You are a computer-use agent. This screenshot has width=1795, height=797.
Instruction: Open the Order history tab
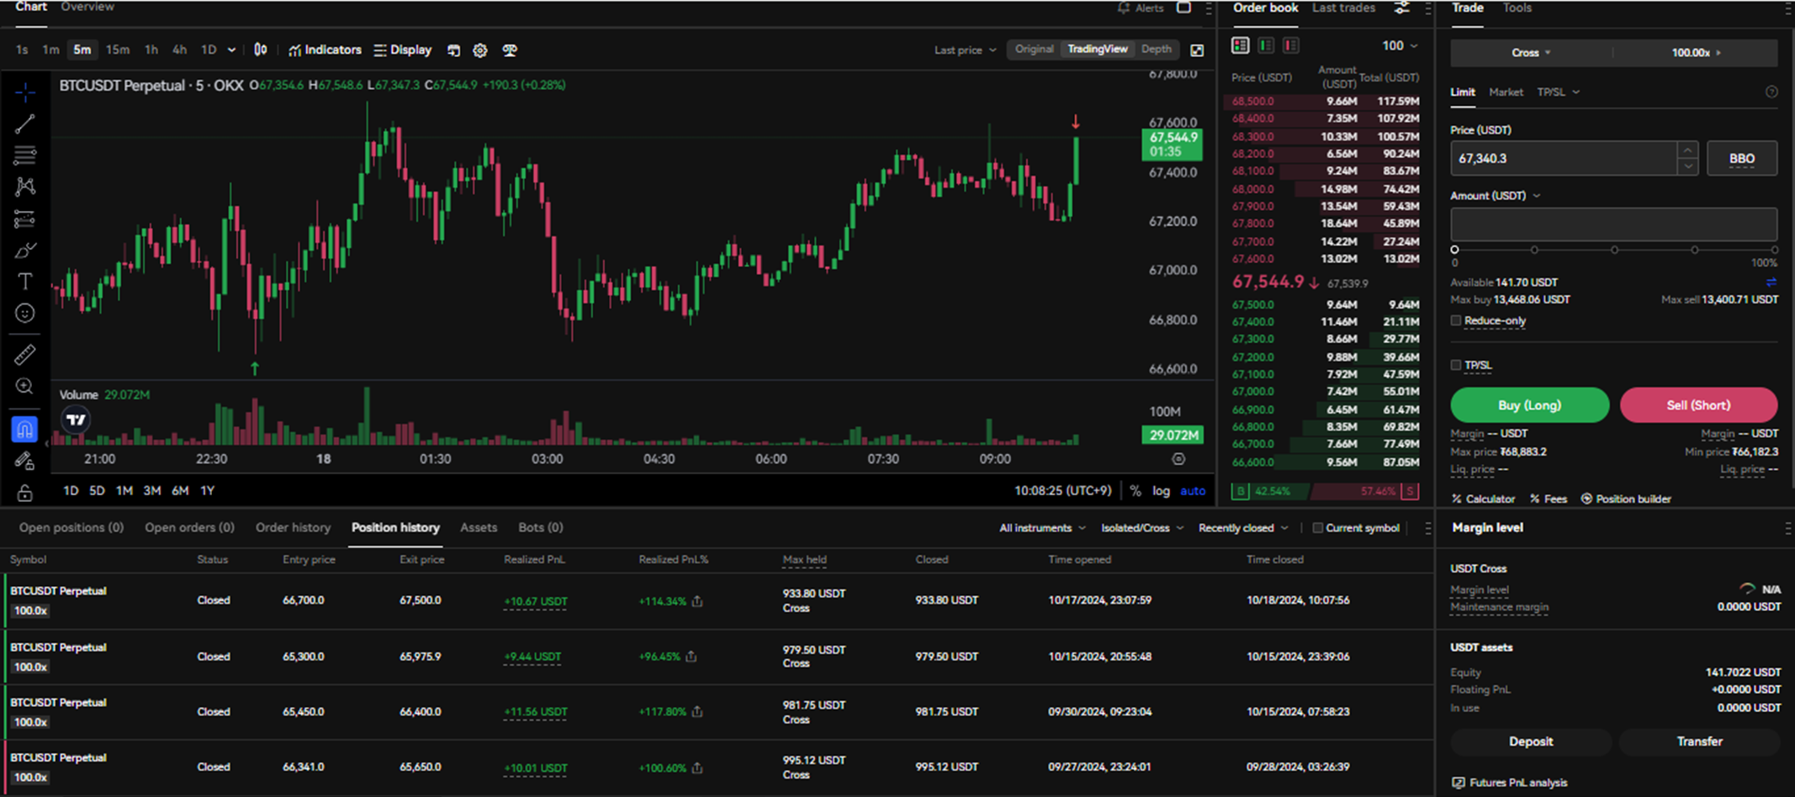[293, 527]
